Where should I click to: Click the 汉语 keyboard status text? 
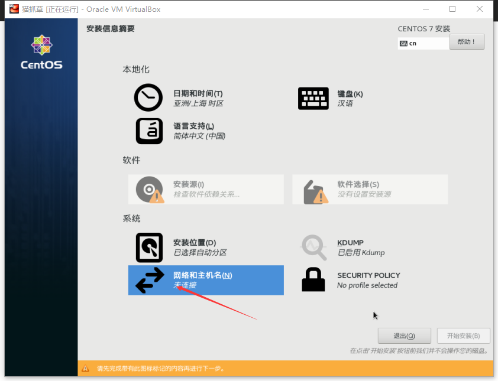pos(345,103)
